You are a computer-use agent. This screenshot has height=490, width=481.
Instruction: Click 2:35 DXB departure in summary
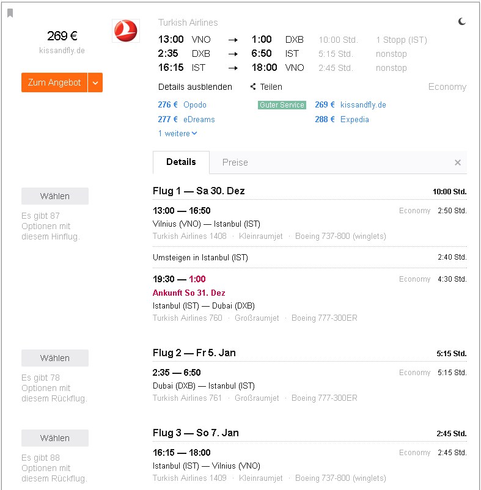[184, 53]
